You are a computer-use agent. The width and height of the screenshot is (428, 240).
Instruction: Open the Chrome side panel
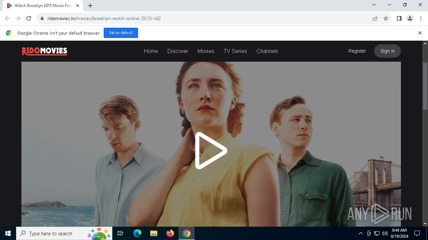click(x=399, y=18)
